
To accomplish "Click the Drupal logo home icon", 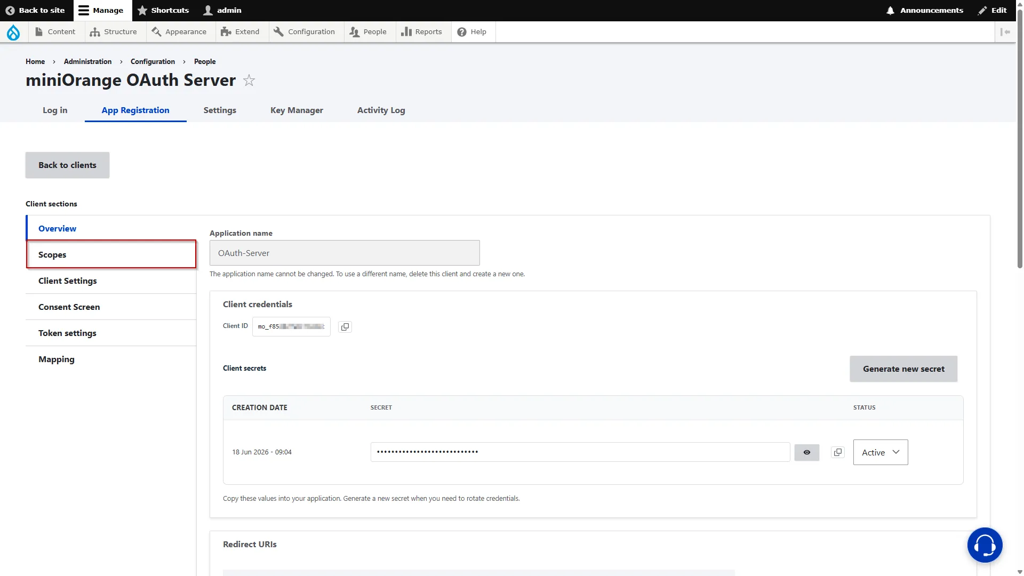I will 13,32.
